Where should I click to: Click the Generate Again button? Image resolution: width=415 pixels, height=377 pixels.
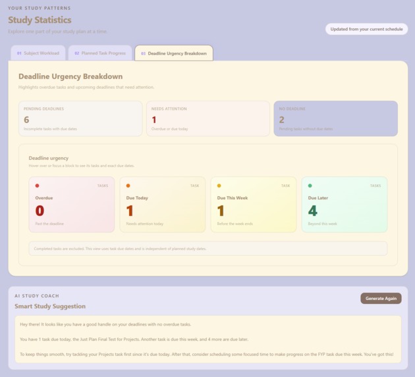[381, 298]
